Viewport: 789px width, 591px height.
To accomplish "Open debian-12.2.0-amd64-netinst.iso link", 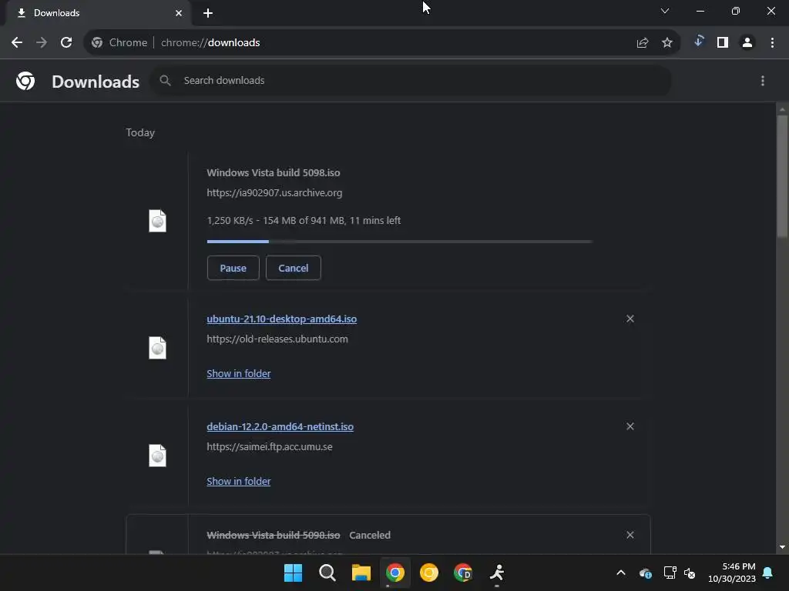I will (280, 426).
